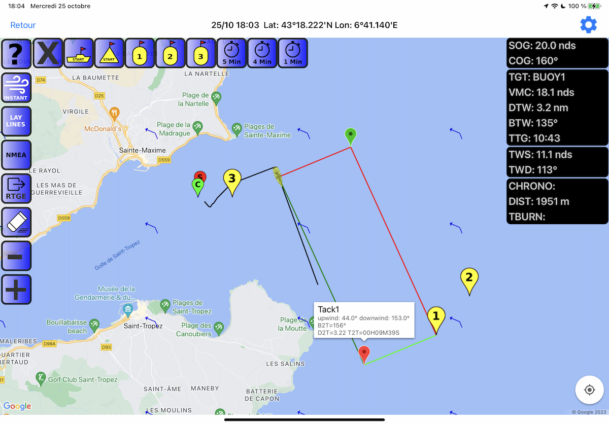The height and width of the screenshot is (425, 609).
Task: Zoom in the map with plus button
Action: [x=17, y=289]
